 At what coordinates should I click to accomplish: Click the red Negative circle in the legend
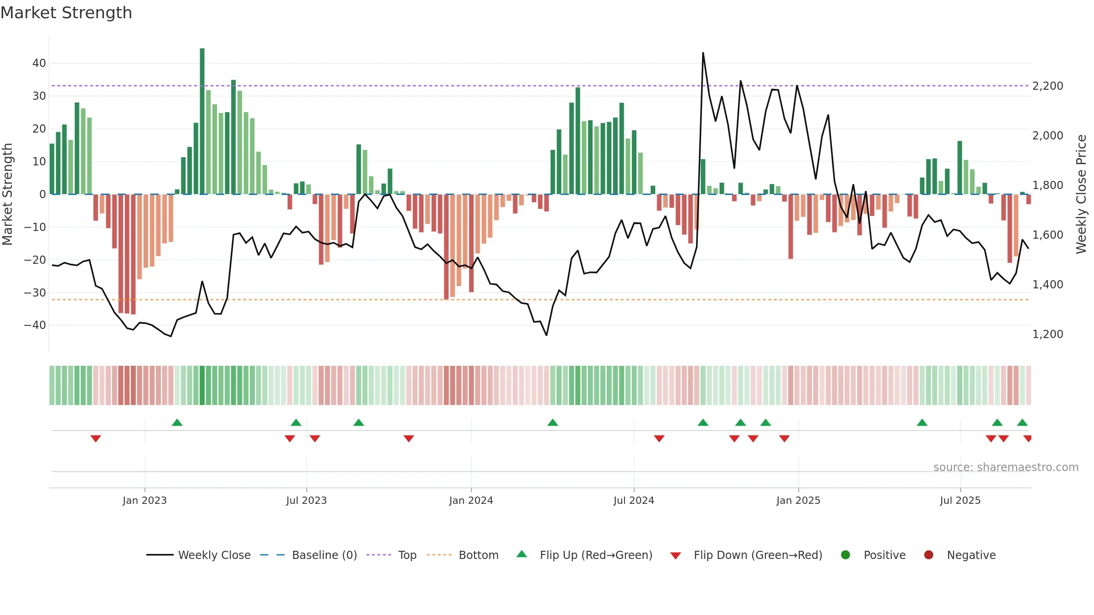point(929,555)
